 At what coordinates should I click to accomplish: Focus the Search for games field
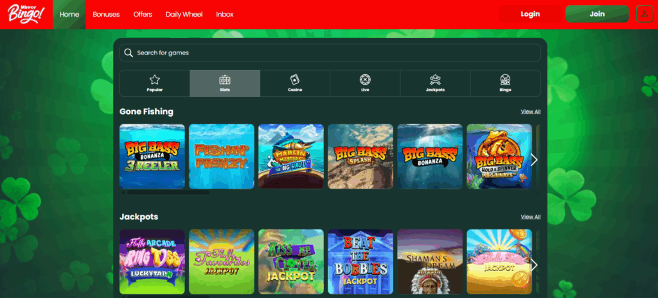click(330, 53)
